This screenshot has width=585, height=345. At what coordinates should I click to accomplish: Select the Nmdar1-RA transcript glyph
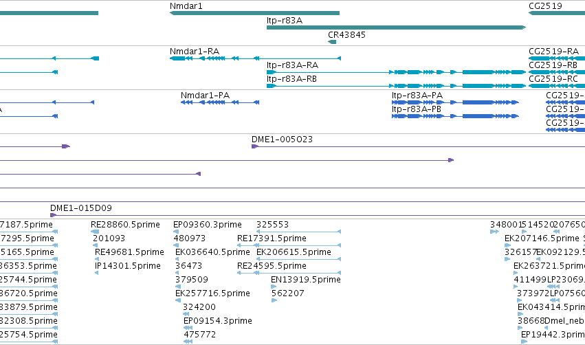tap(255, 58)
